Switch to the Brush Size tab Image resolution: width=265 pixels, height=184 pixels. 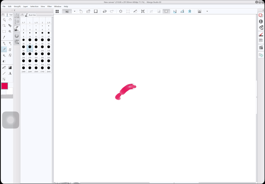click(30, 15)
